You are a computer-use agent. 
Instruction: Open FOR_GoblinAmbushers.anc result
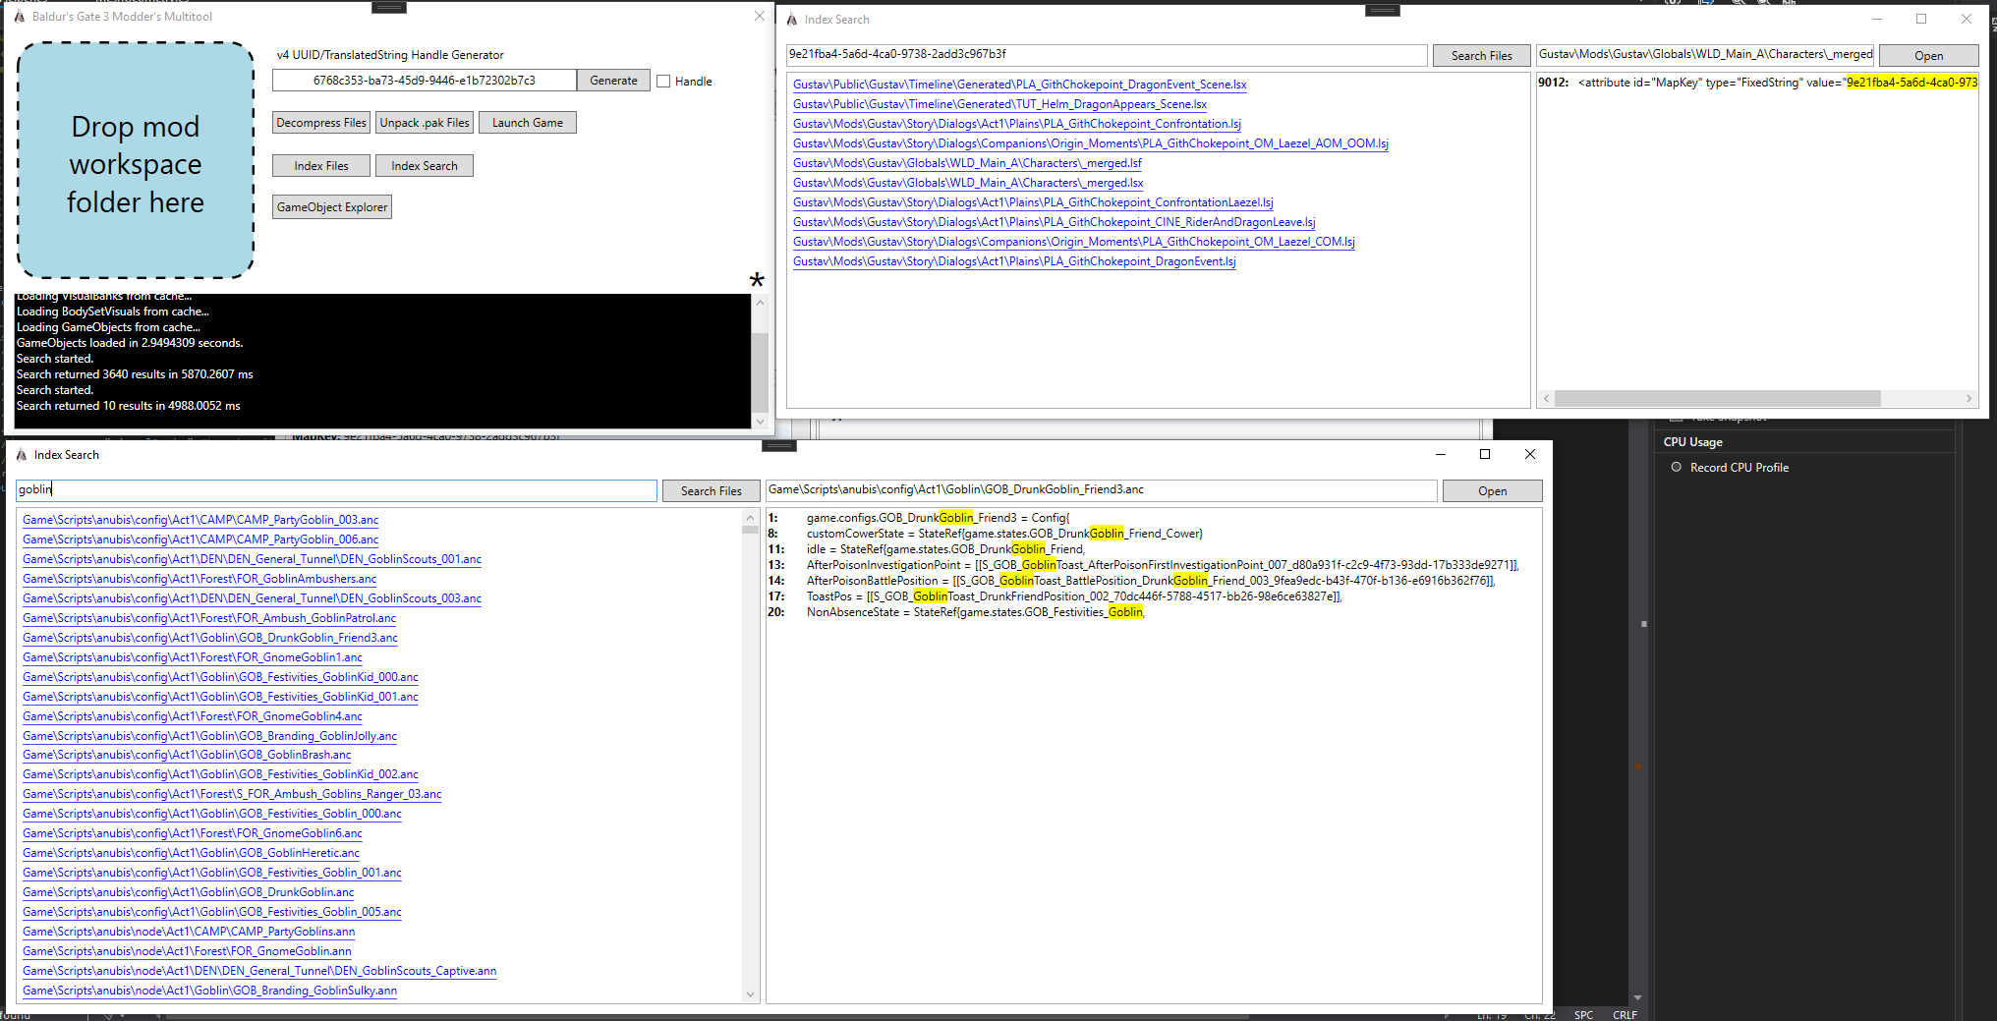click(x=200, y=579)
